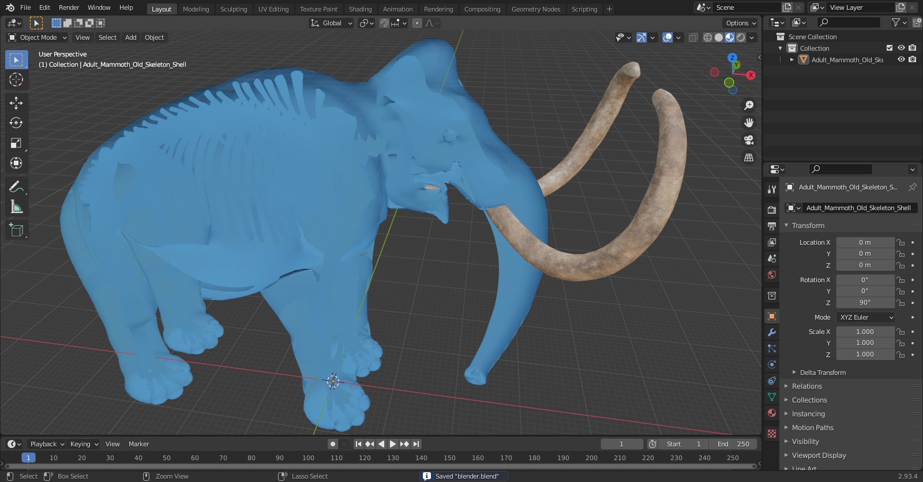923x482 pixels.
Task: Open the World properties tab
Action: point(772,275)
